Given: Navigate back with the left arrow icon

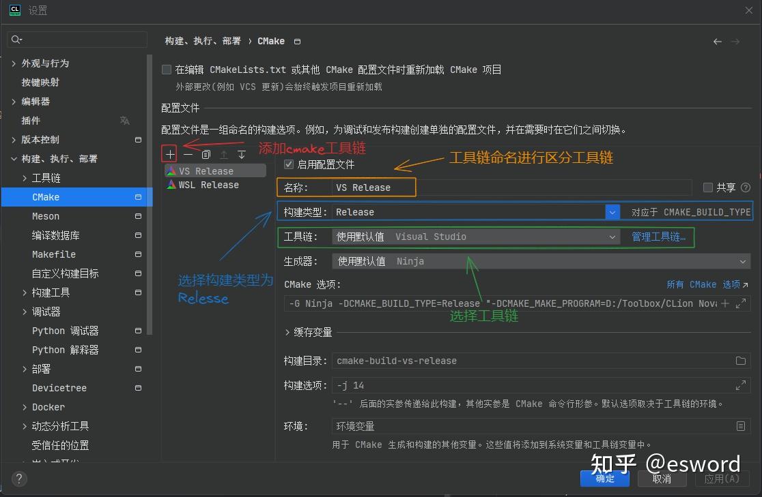Looking at the screenshot, I should 717,41.
